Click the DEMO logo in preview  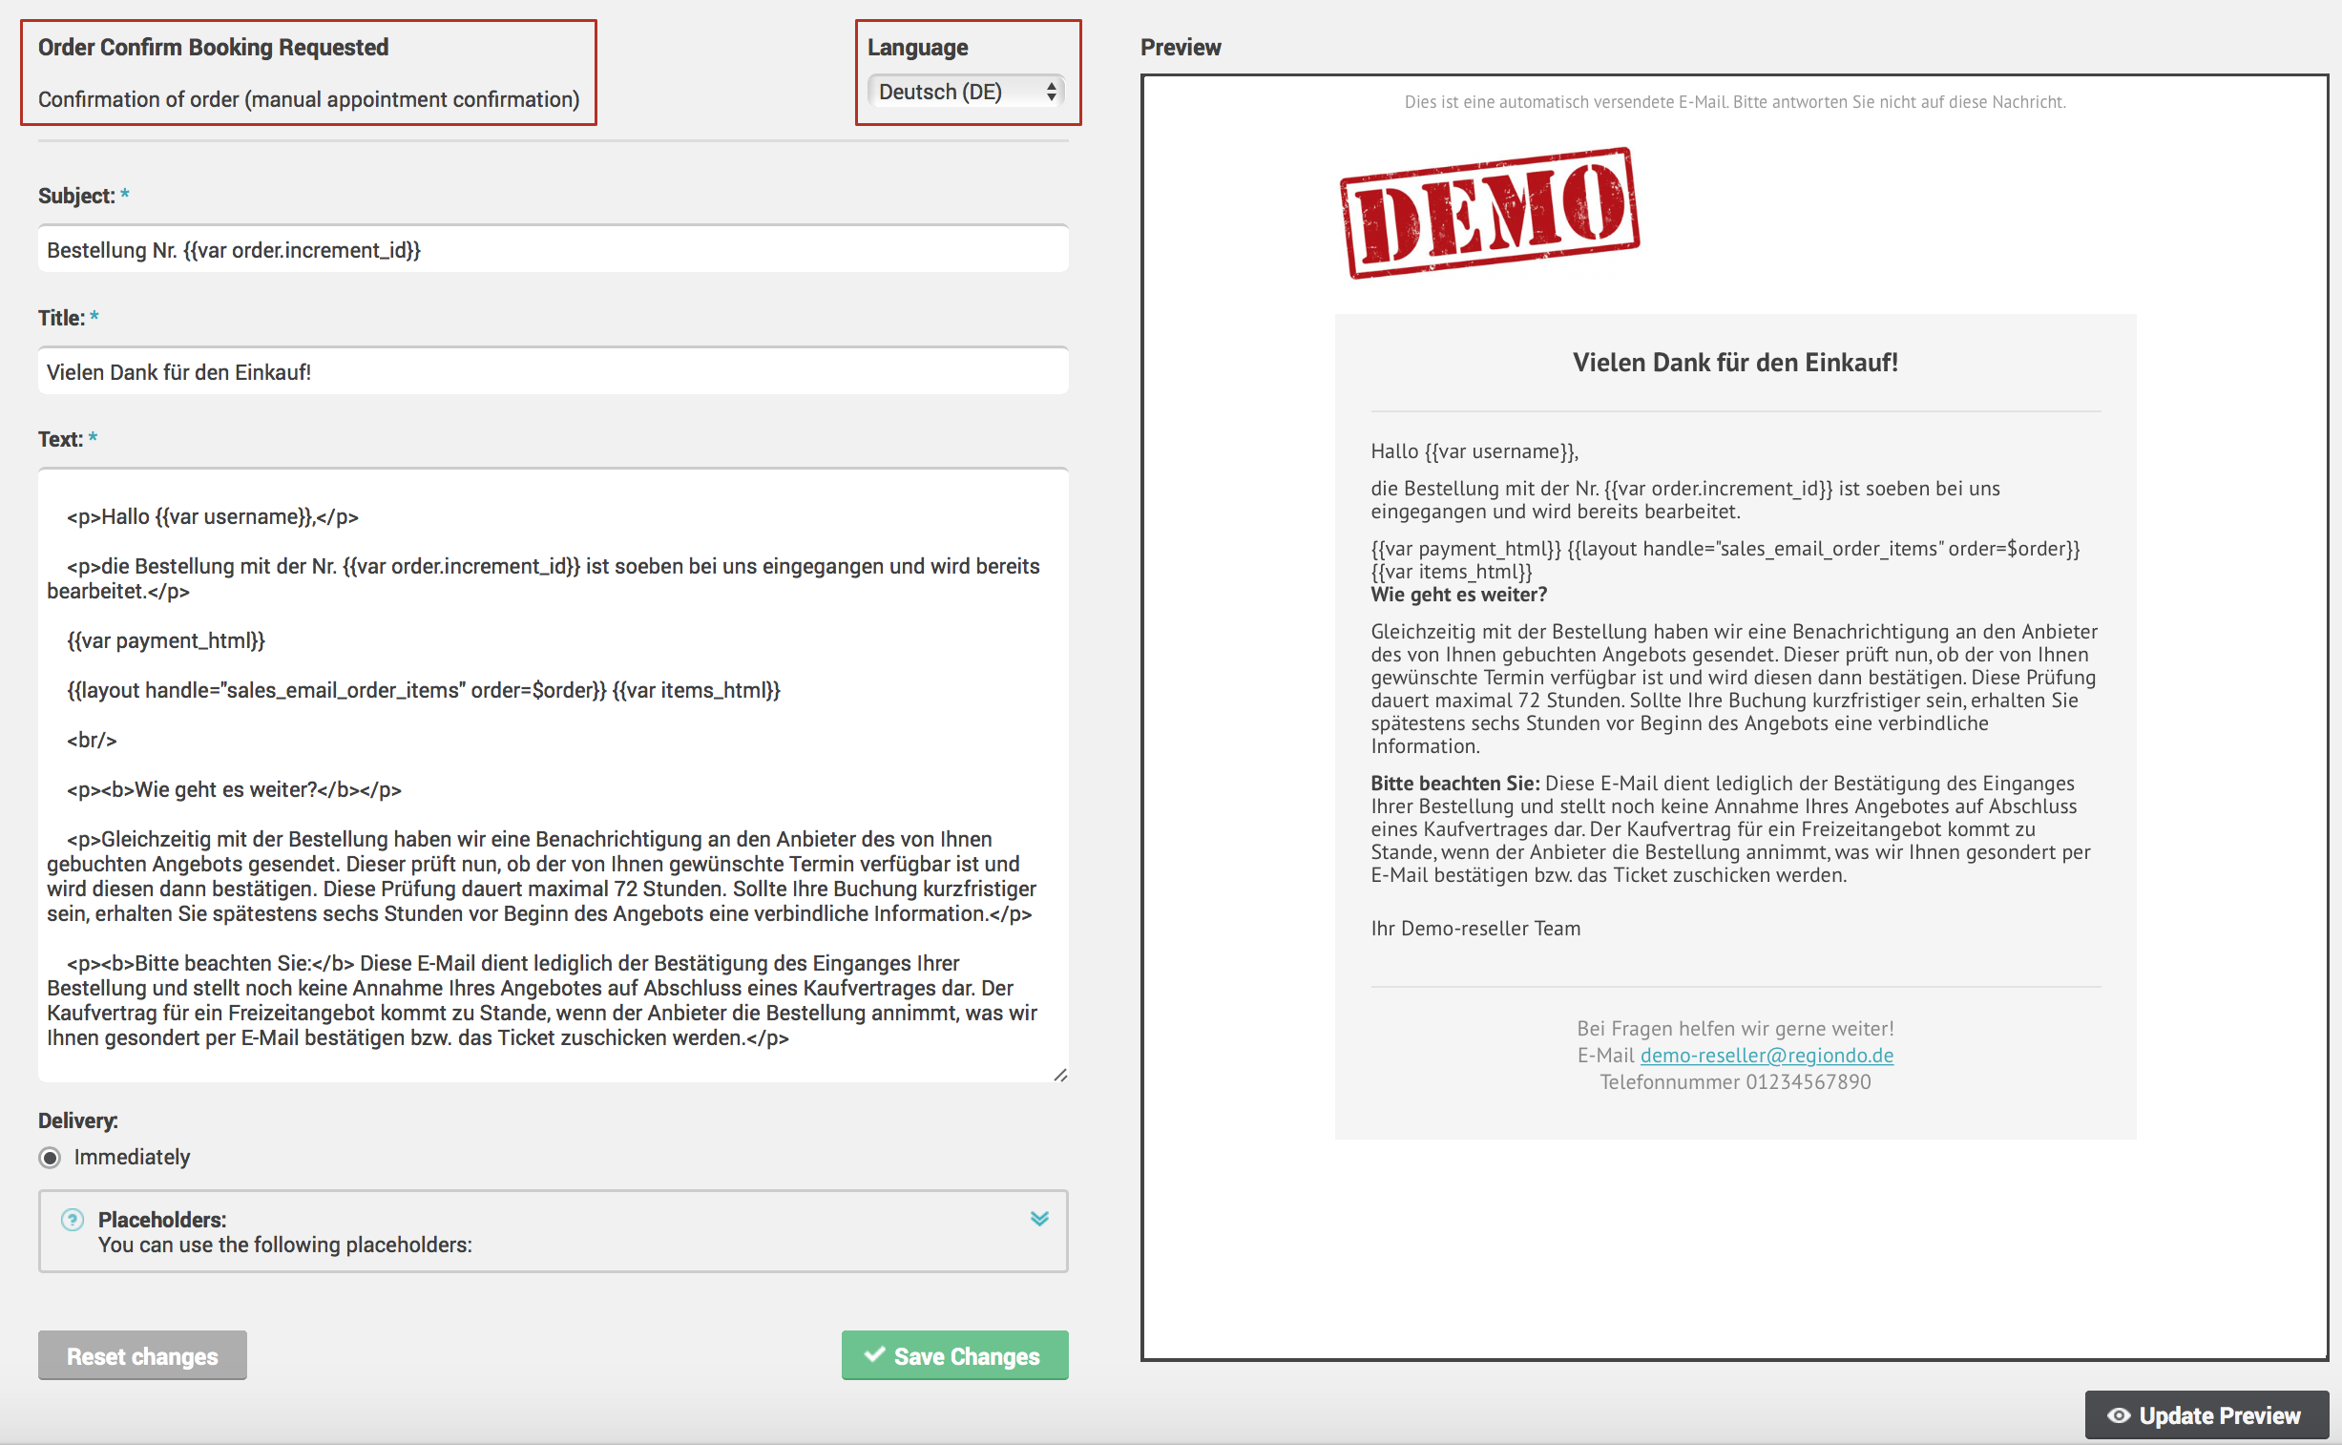click(x=1490, y=211)
